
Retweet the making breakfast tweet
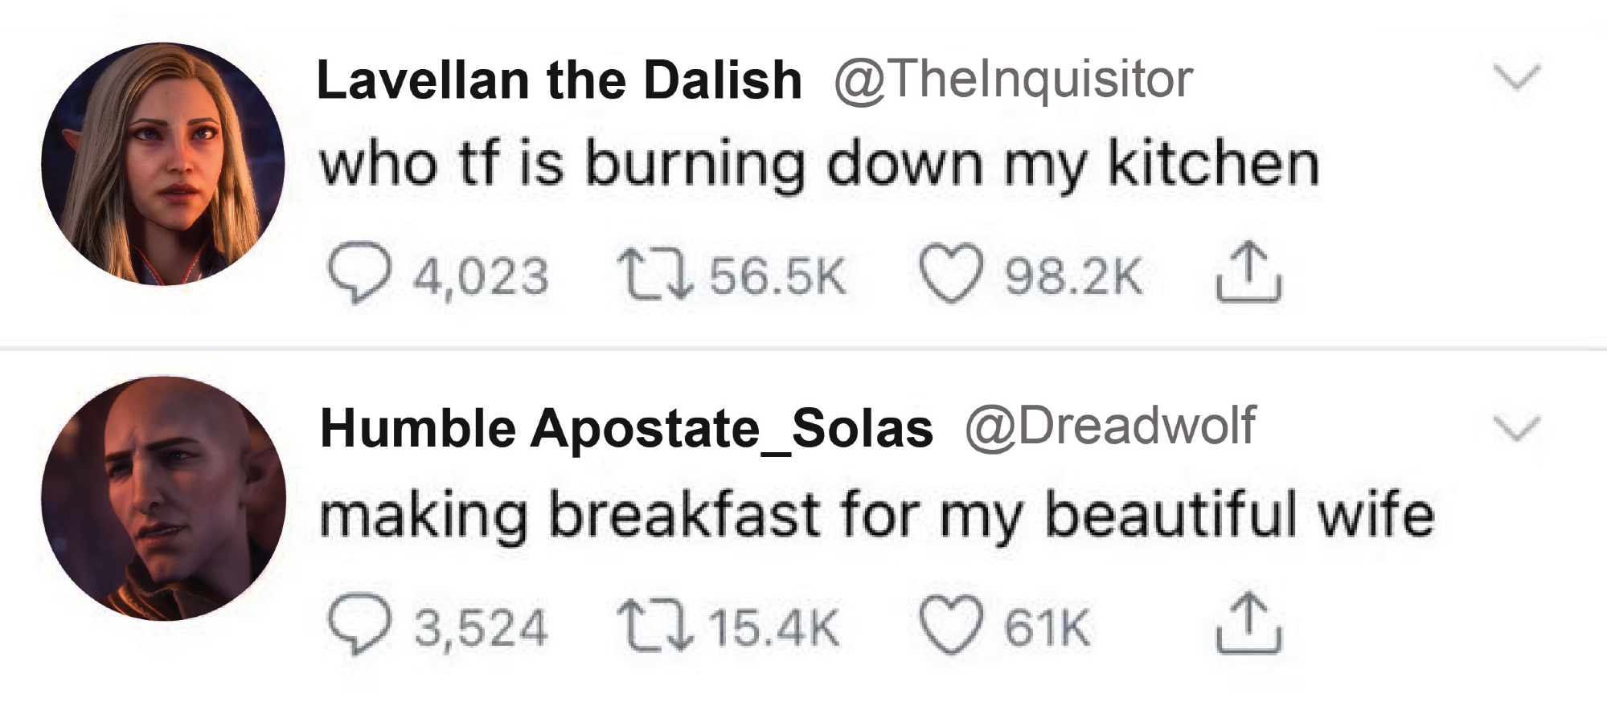tap(654, 627)
